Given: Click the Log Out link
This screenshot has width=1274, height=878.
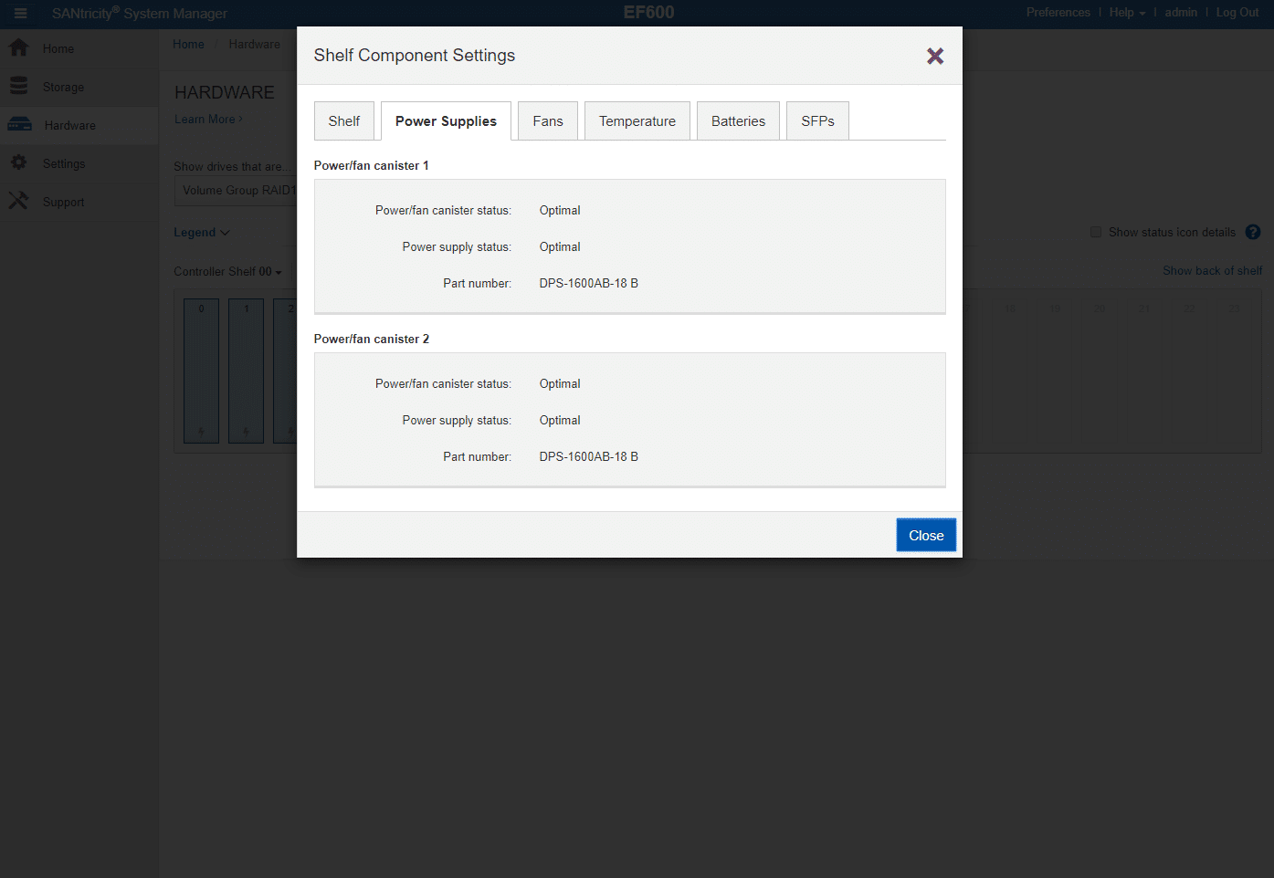Looking at the screenshot, I should 1237,13.
